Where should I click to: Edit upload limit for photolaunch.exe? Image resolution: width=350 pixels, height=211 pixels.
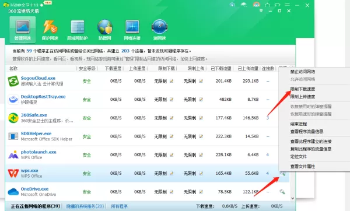[x=201, y=155]
